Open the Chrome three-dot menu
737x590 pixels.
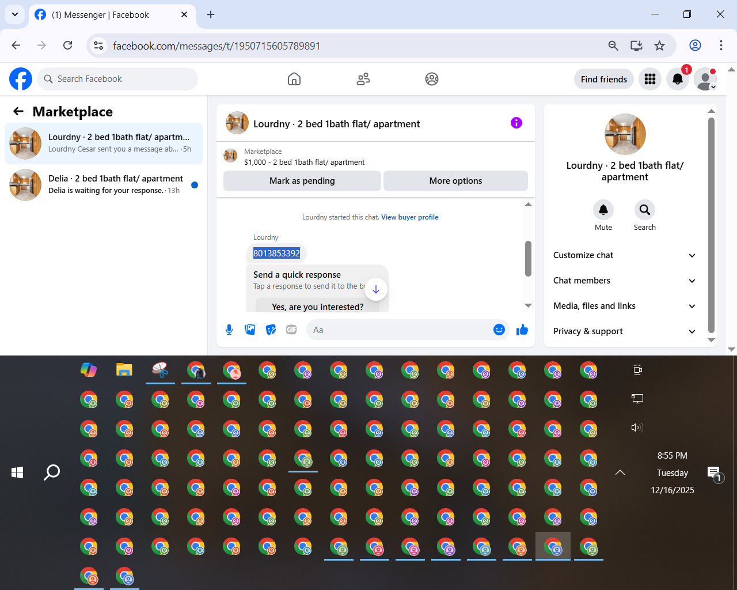(x=721, y=46)
